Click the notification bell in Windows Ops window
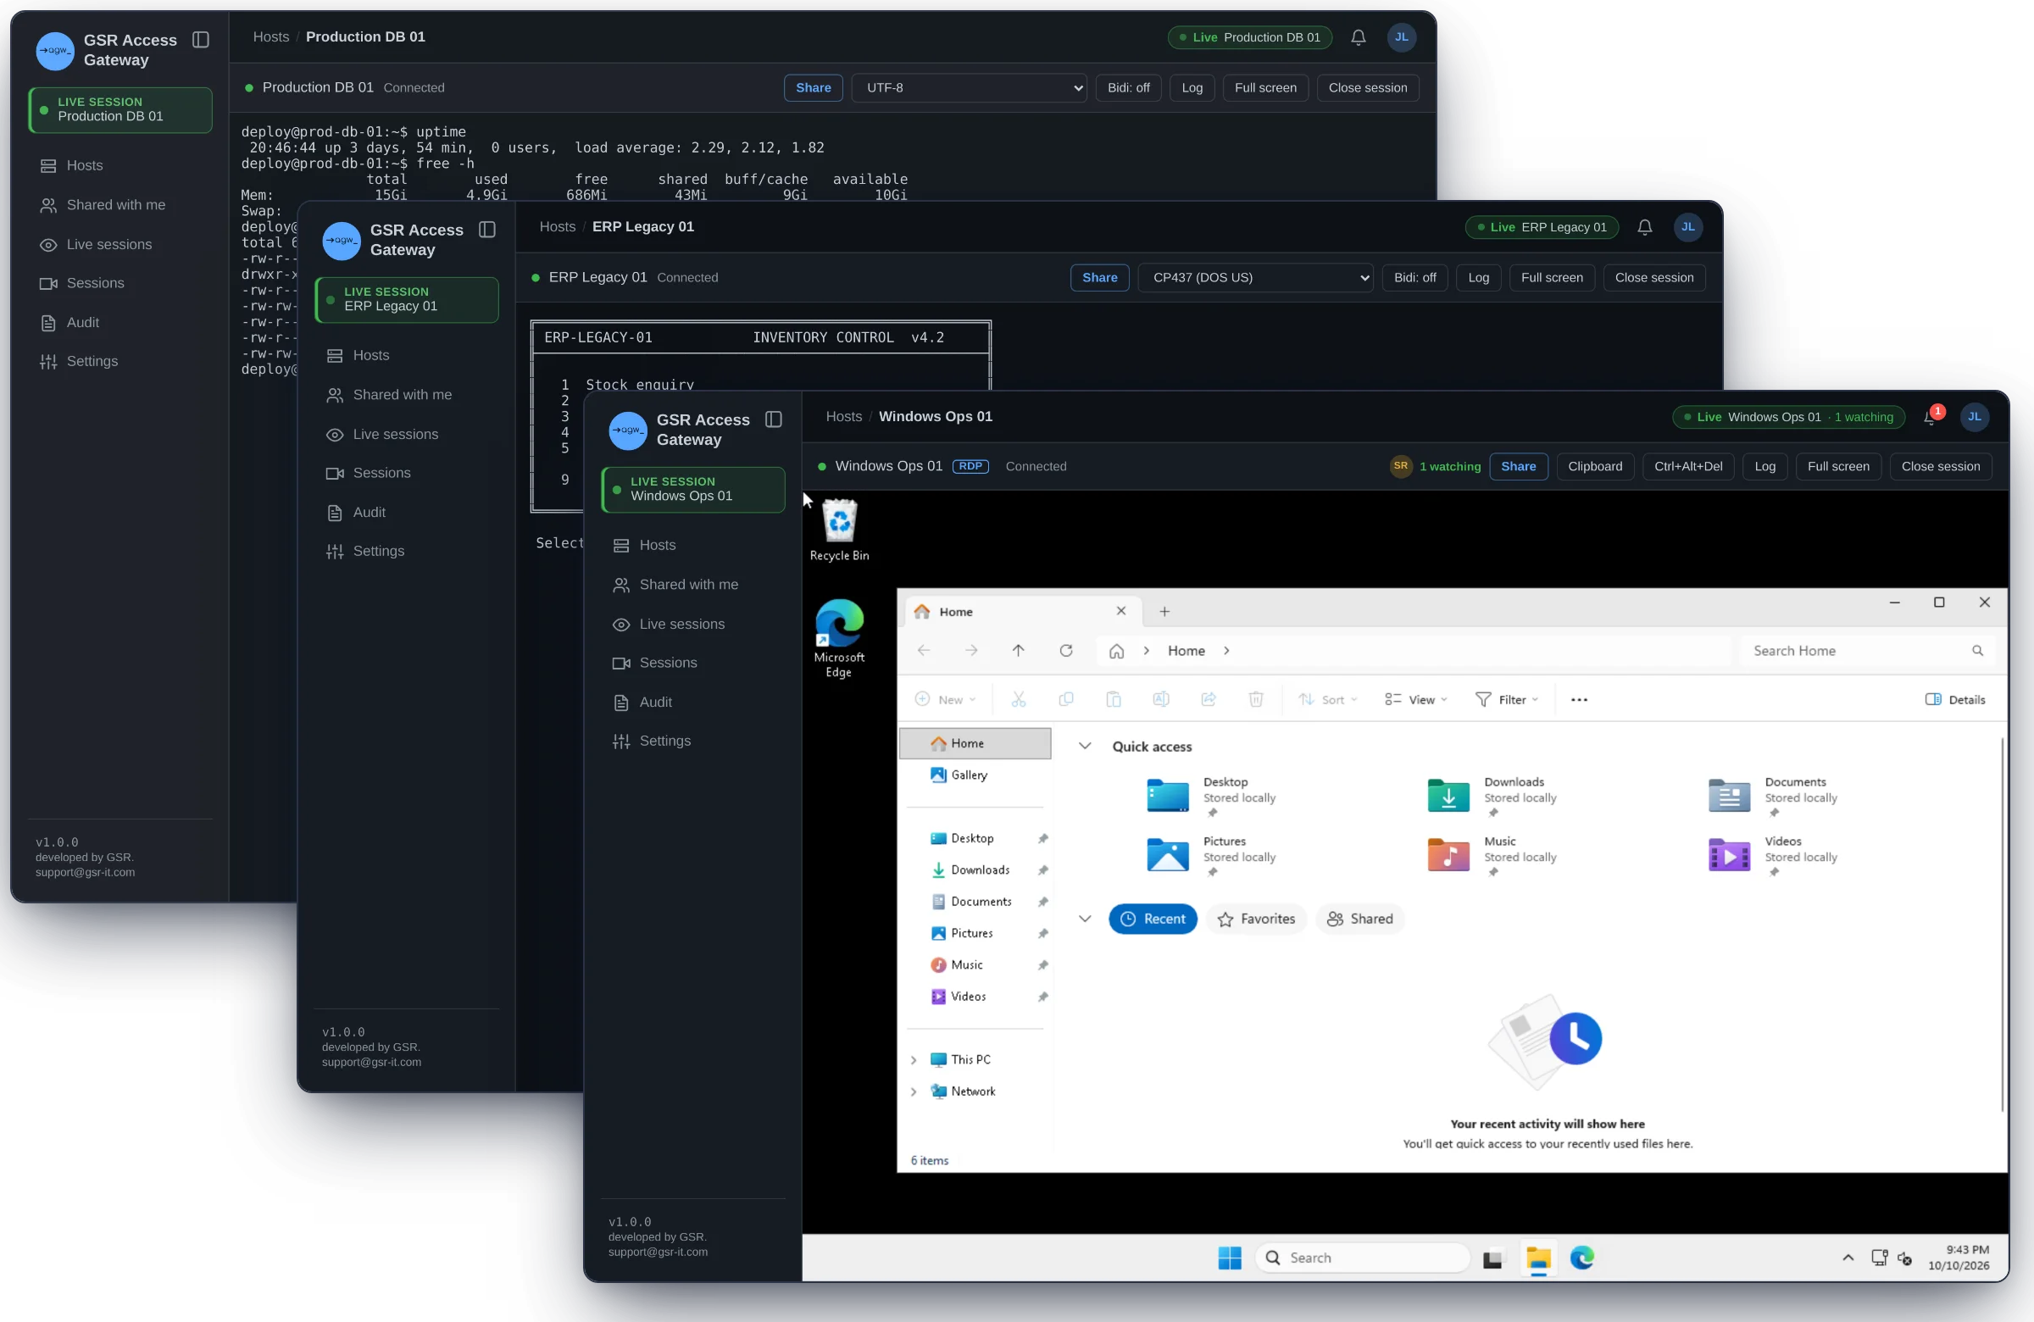 click(1930, 417)
